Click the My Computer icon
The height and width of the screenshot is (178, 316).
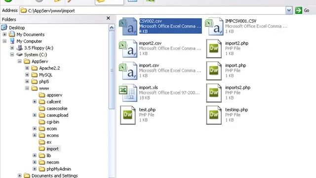tap(12, 41)
